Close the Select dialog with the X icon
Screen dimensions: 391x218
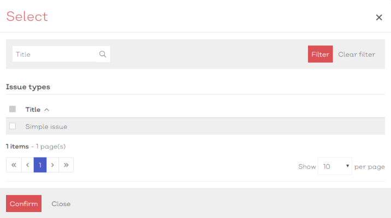(x=379, y=17)
